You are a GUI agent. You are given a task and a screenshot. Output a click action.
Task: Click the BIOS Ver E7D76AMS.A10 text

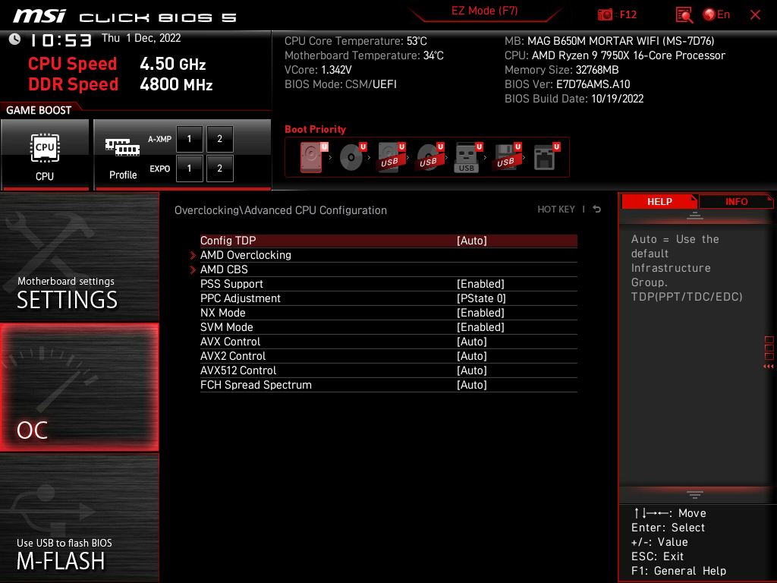click(x=568, y=84)
